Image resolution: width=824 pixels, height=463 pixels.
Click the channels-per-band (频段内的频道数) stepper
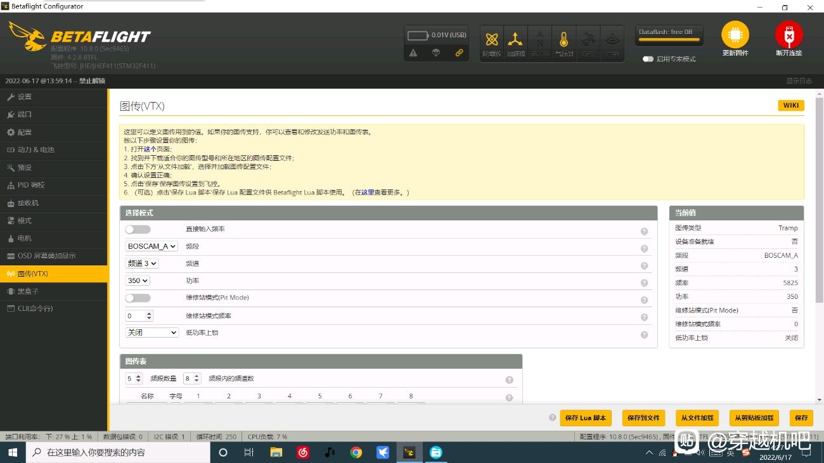point(192,378)
